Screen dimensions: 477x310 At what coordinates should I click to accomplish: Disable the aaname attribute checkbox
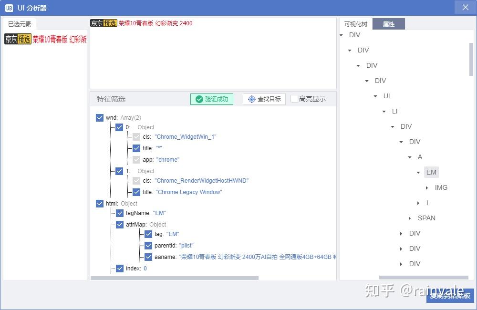tap(148, 257)
